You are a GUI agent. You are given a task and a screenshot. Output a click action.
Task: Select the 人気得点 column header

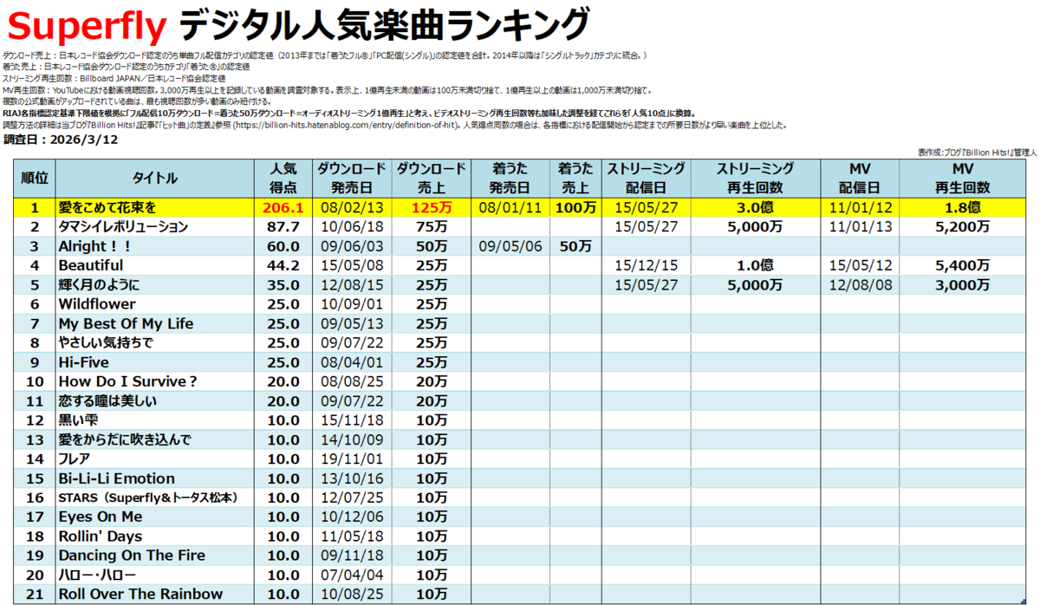(284, 178)
